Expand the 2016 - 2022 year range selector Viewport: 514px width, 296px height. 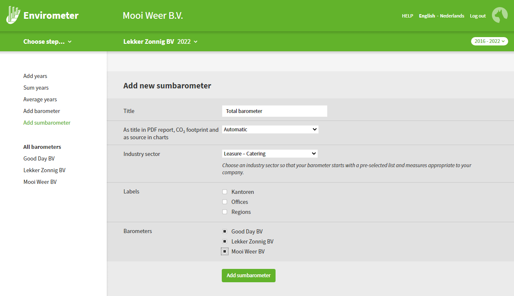489,41
